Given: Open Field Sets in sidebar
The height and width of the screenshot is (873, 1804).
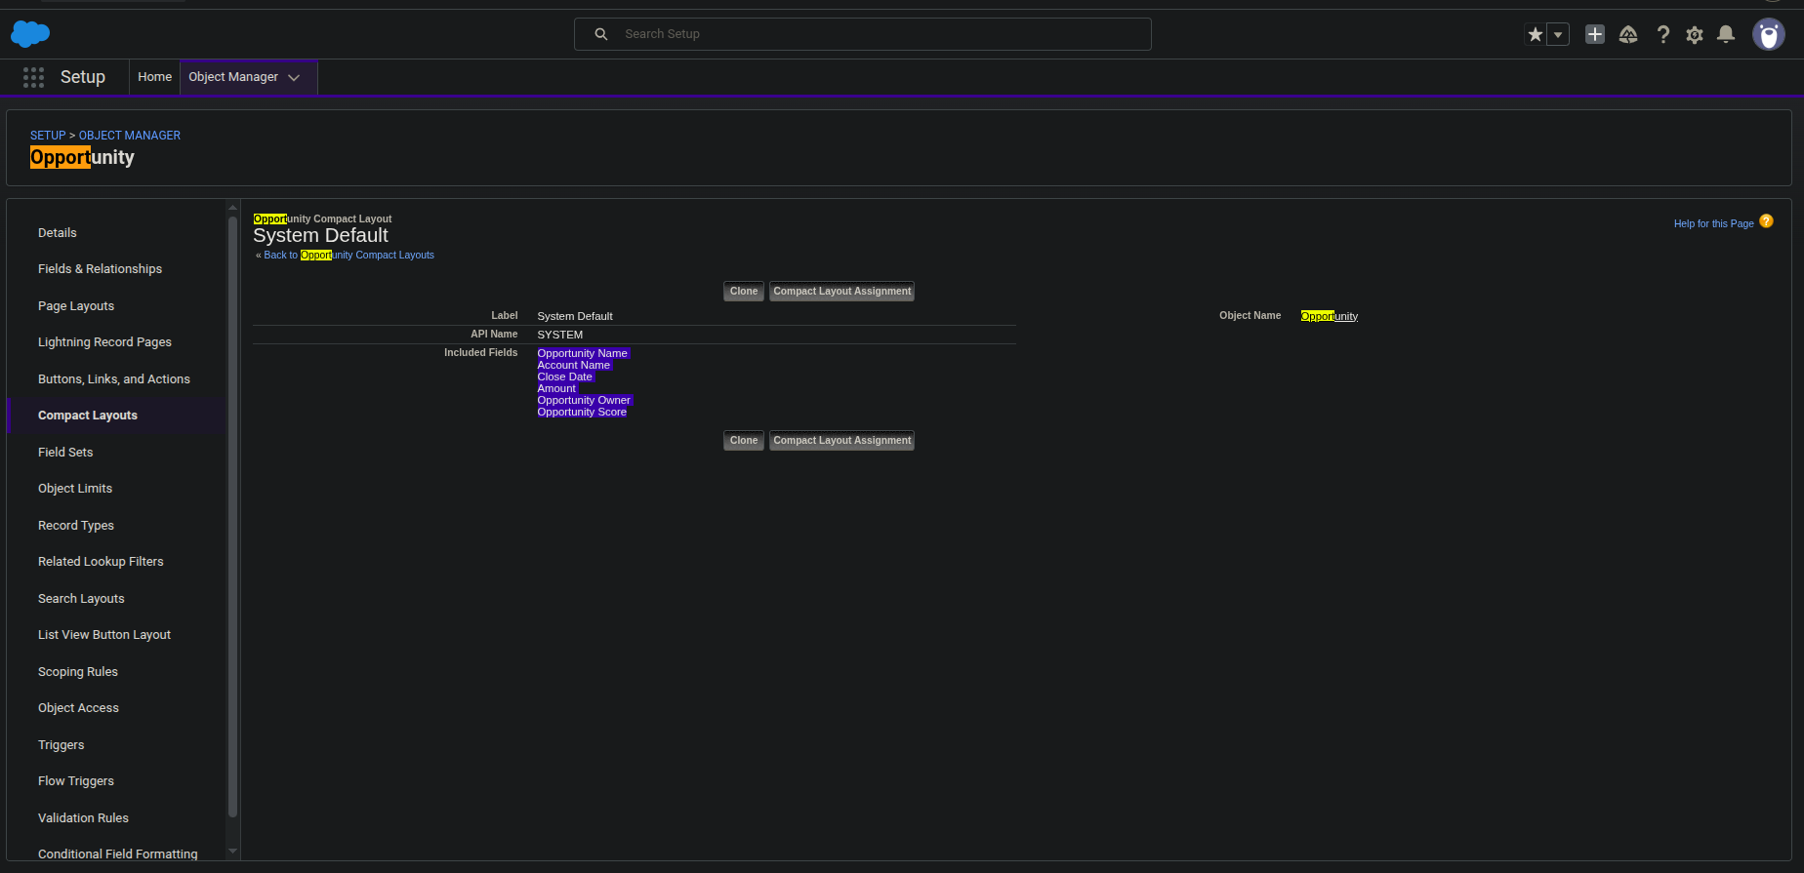Looking at the screenshot, I should click(x=65, y=452).
